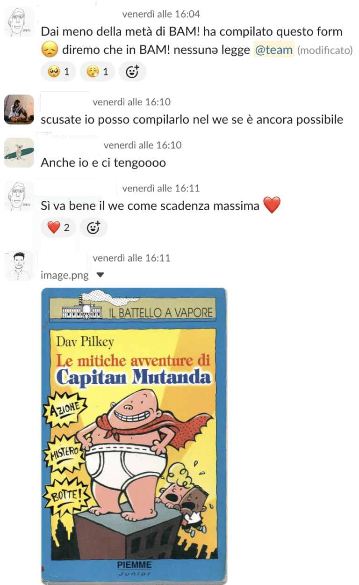
Task: Open the @team mention
Action: [274, 49]
